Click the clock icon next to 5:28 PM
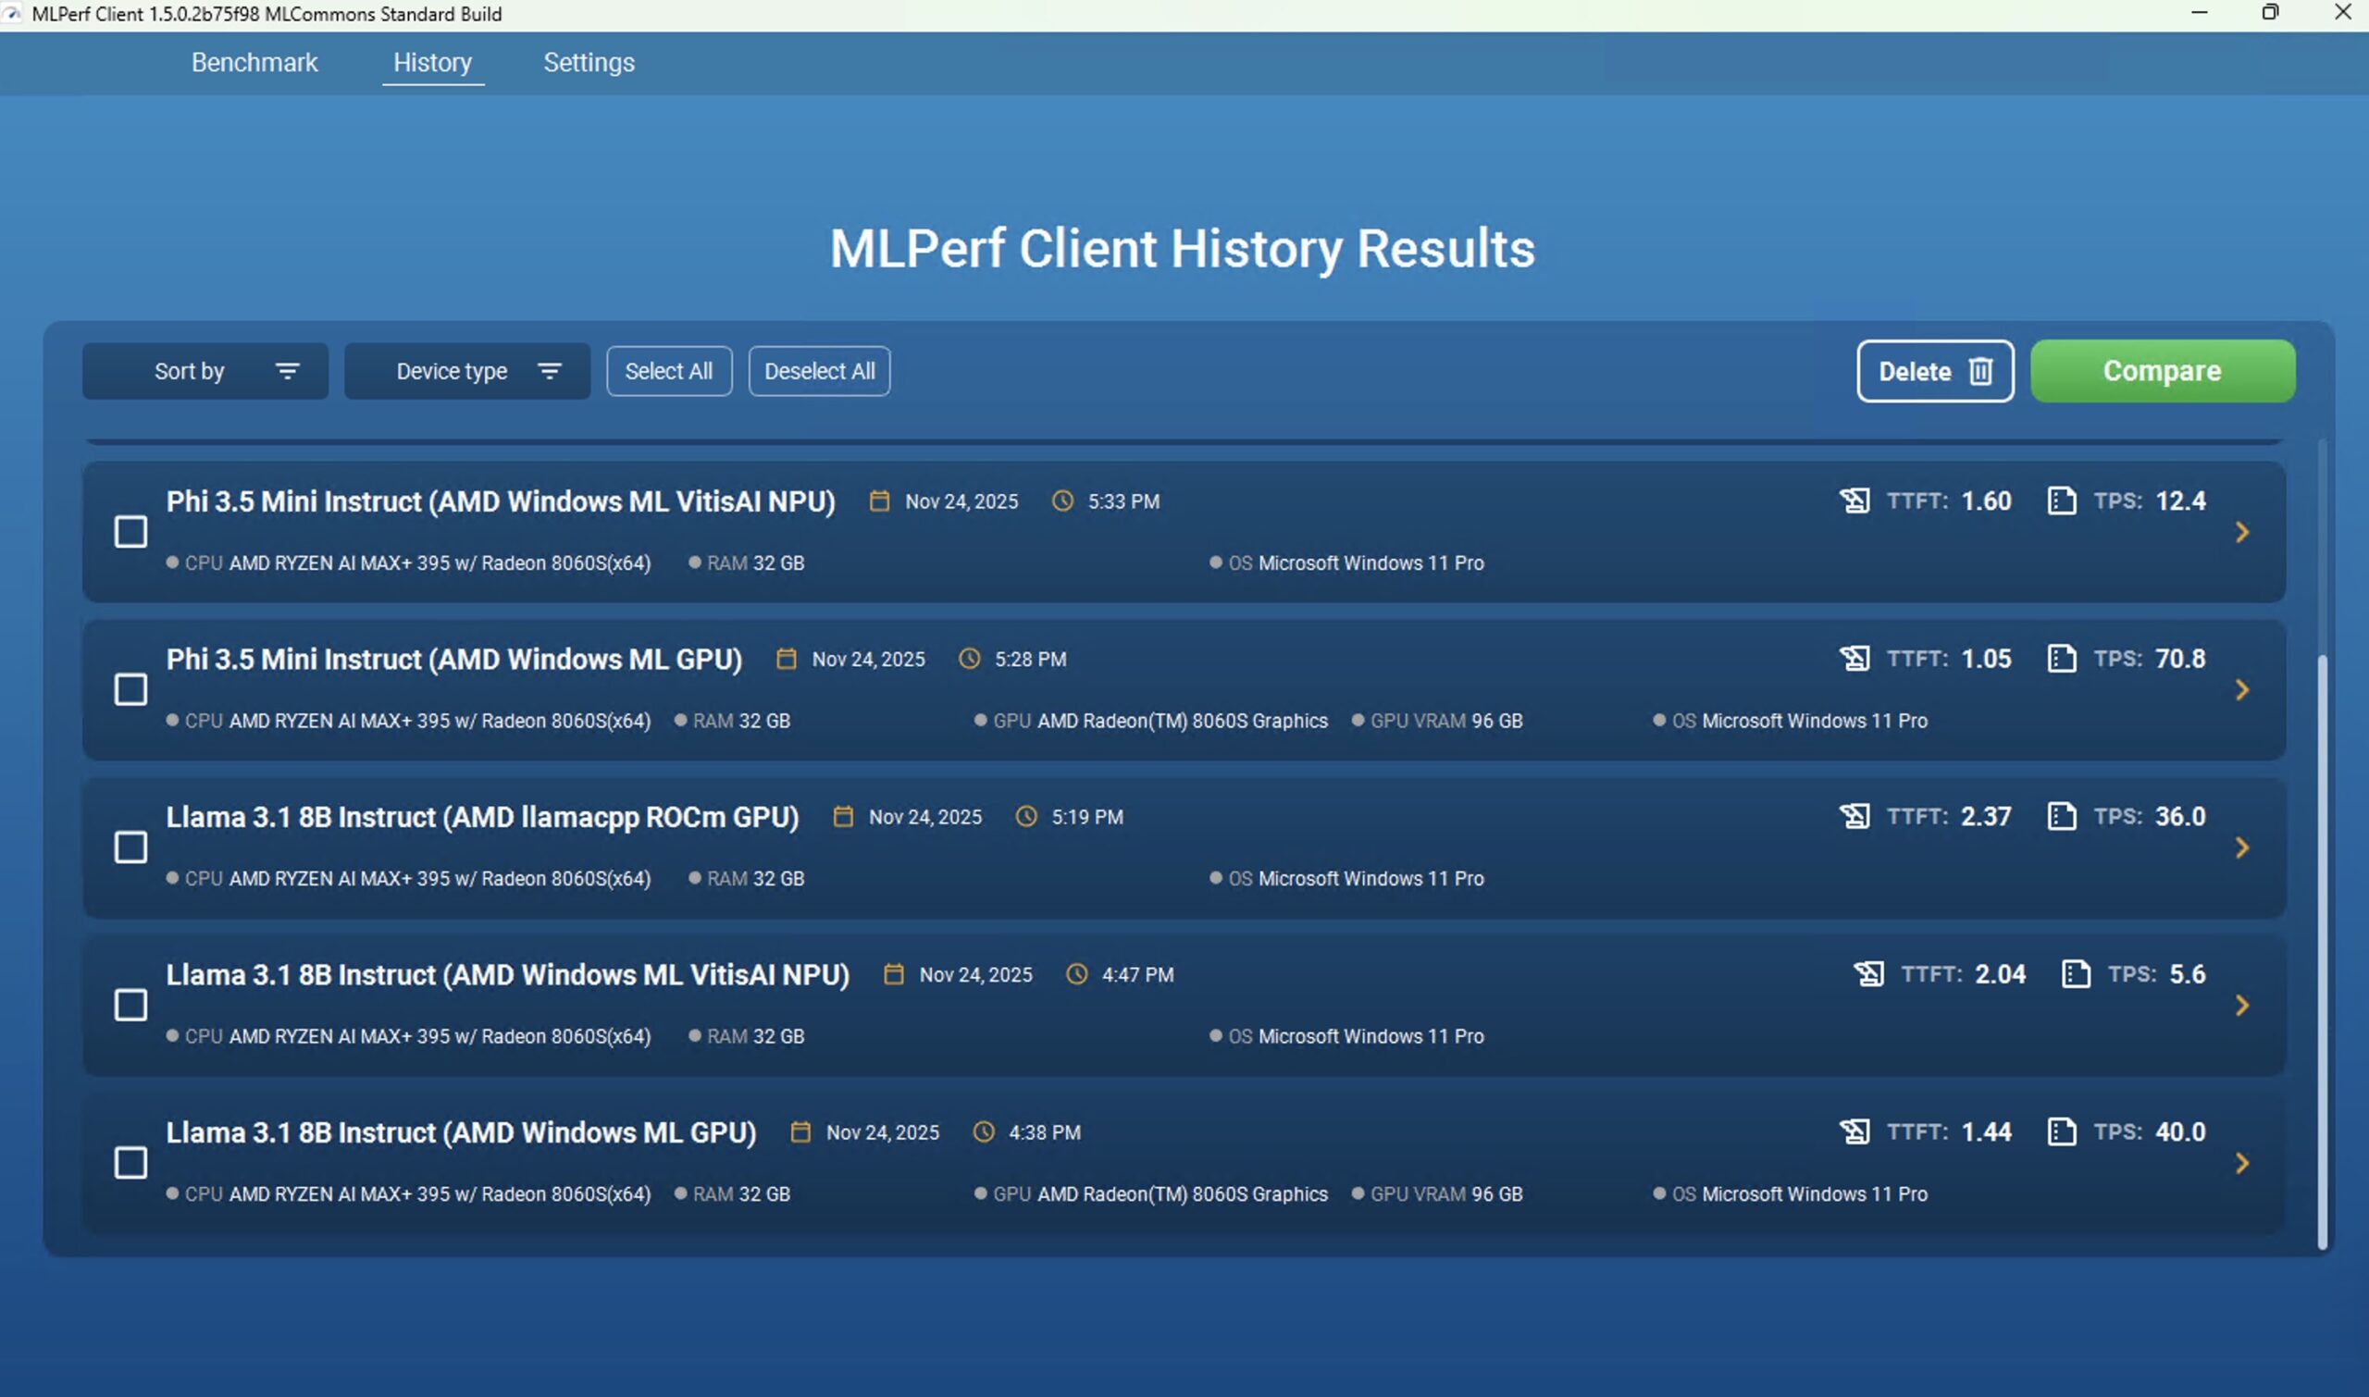The image size is (2369, 1397). [x=969, y=659]
